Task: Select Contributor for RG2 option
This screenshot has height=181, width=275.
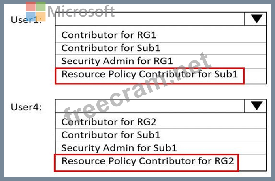Action: (x=109, y=122)
